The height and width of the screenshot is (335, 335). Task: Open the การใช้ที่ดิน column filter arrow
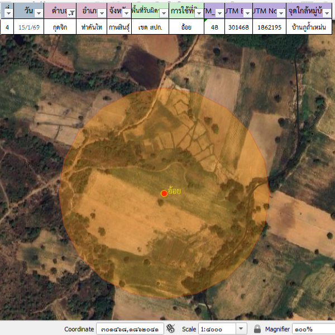(199, 13)
